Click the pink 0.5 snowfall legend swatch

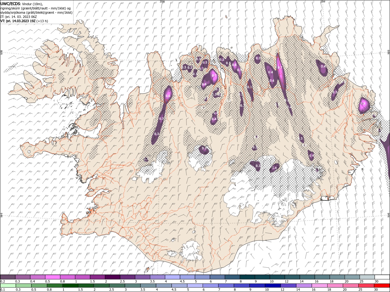(52, 277)
